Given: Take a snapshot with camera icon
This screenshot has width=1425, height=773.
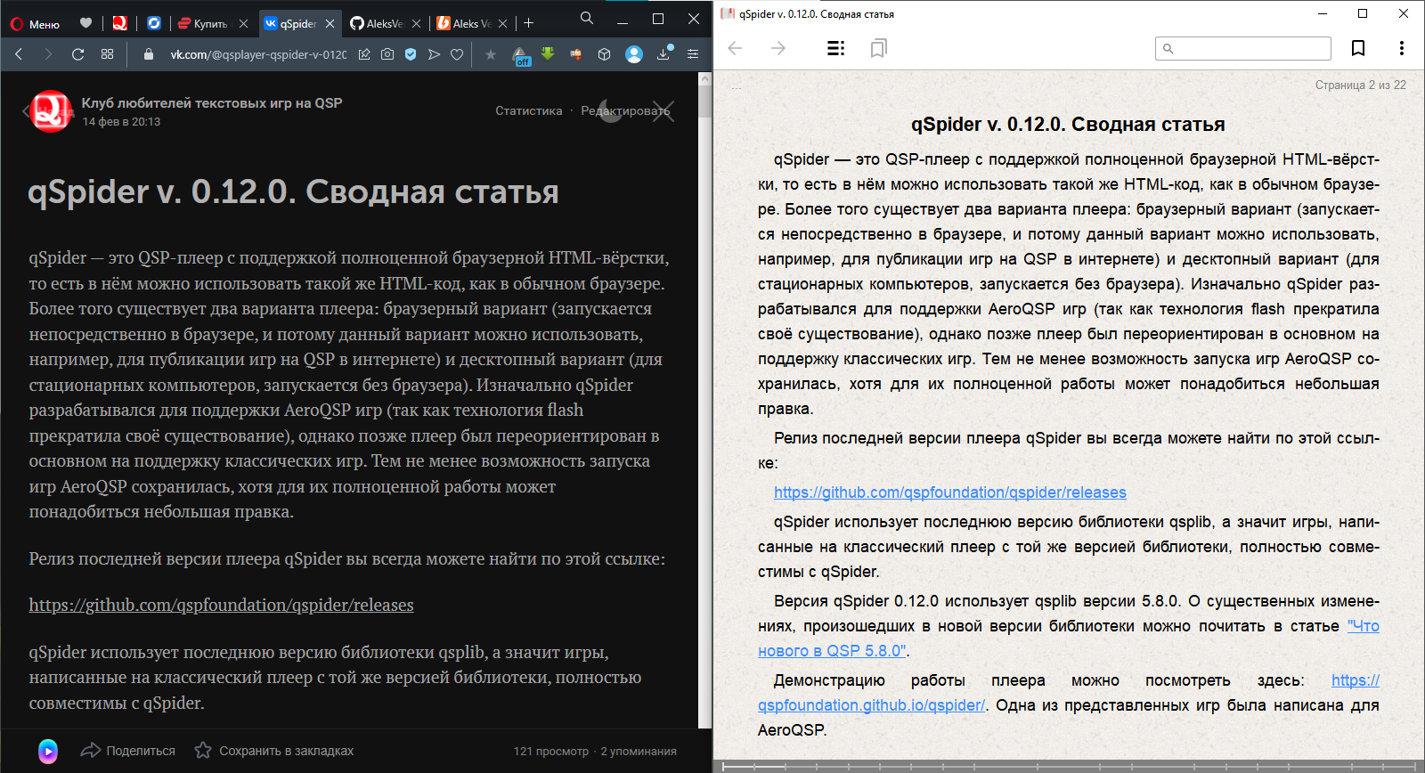Looking at the screenshot, I should pos(387,54).
